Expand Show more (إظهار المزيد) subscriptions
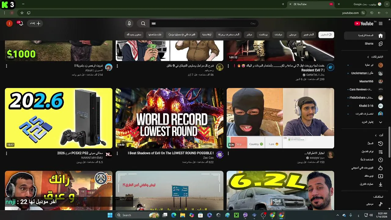Screen dimensions: 391x220 tap(365, 122)
